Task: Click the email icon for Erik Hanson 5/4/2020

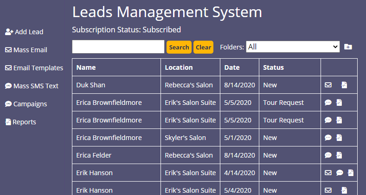Action: tap(328, 190)
